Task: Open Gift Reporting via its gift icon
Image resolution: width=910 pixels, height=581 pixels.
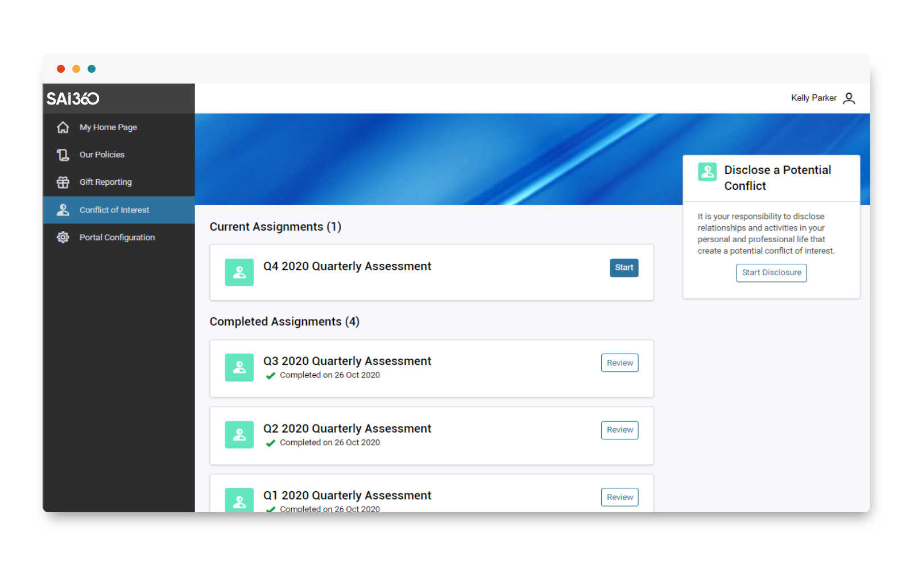Action: [x=63, y=182]
